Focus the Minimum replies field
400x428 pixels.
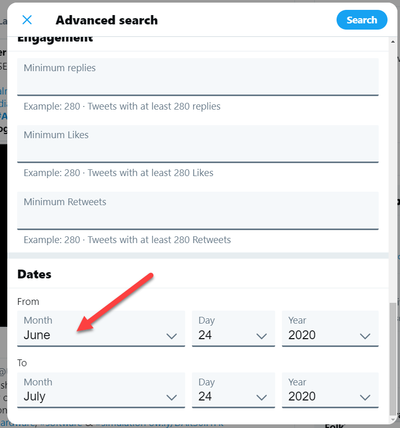click(198, 77)
